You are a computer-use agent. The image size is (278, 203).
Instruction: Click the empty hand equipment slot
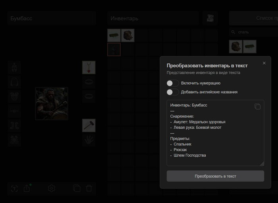pos(89,140)
